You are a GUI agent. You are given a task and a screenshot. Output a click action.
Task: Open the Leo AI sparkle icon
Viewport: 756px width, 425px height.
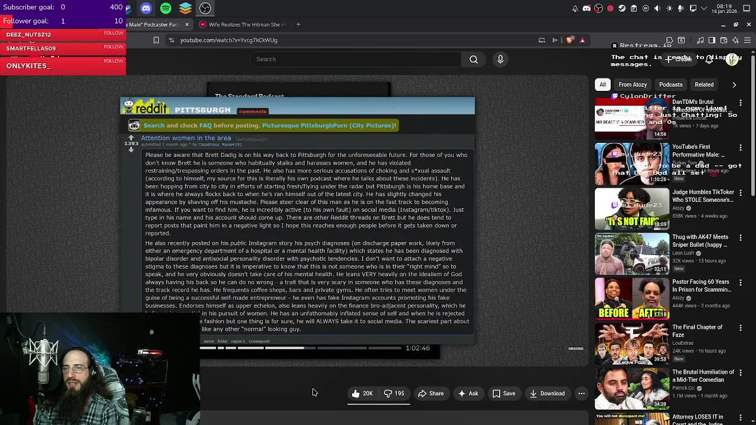point(735,40)
